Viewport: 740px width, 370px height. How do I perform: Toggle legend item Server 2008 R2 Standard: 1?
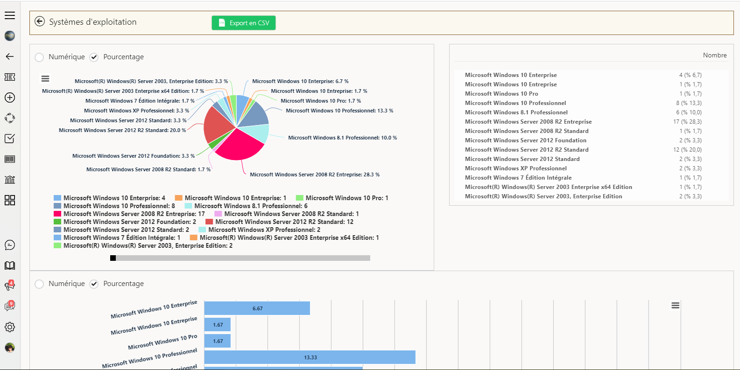(x=287, y=214)
